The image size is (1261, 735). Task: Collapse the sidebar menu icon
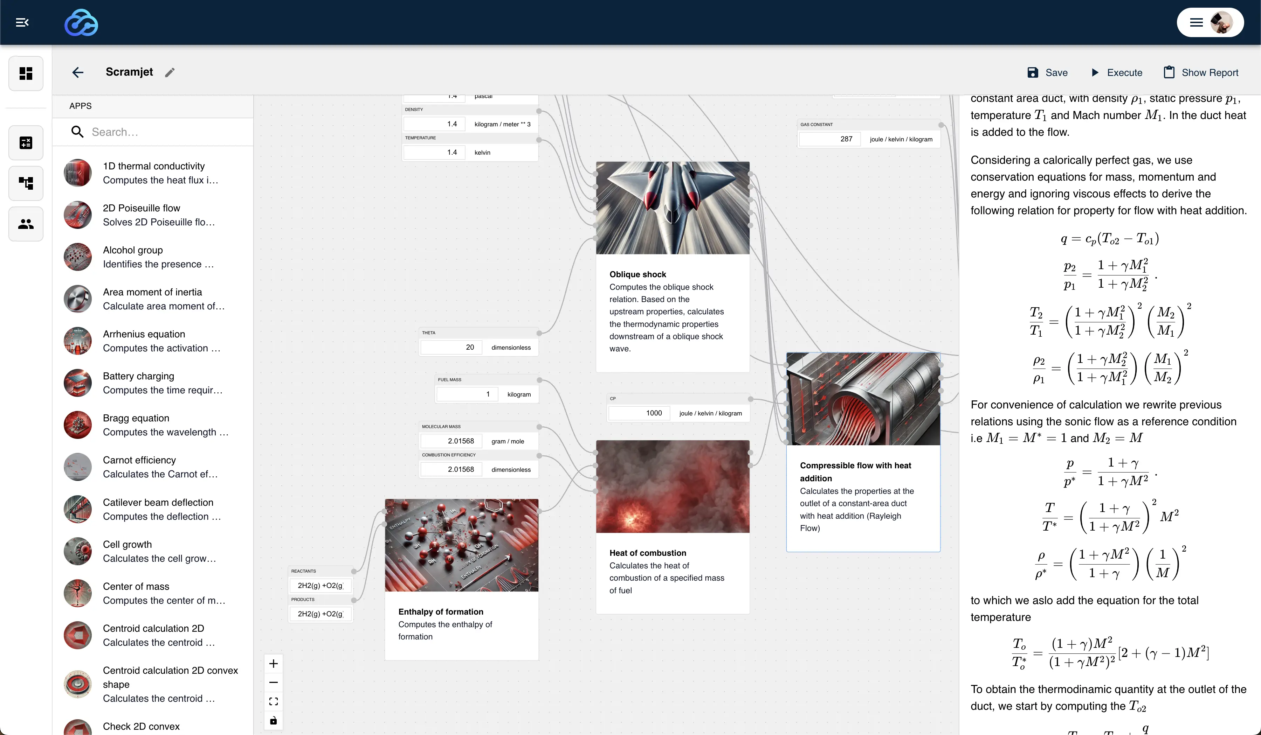coord(22,22)
